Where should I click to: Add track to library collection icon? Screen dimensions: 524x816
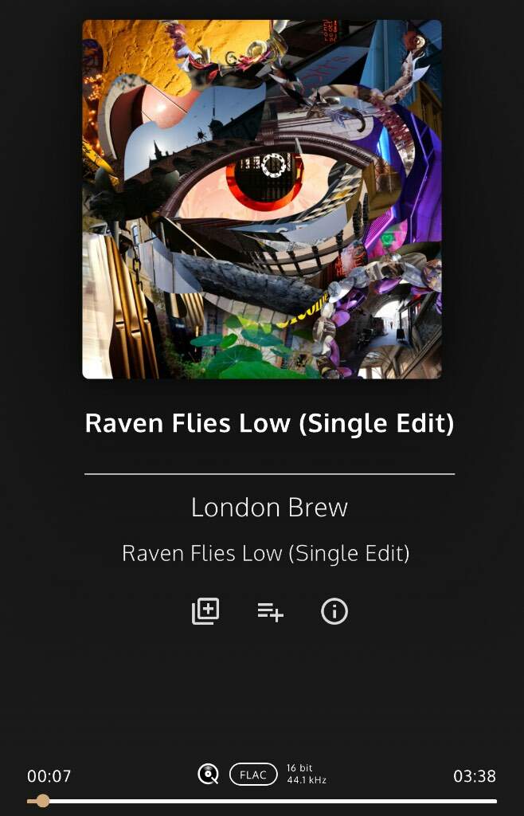click(205, 611)
